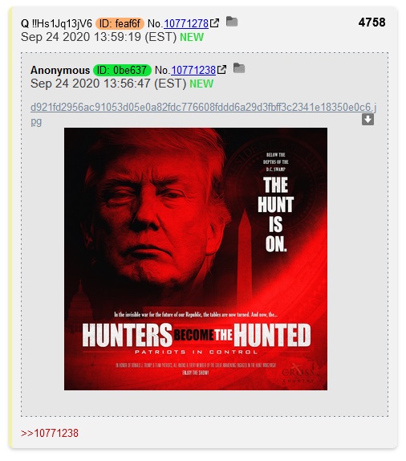Click external link icon beside 10771278

[x=215, y=23]
